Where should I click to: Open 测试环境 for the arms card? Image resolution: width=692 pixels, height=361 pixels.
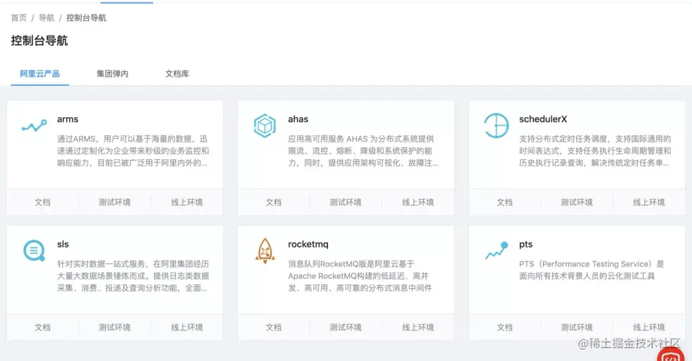click(114, 202)
